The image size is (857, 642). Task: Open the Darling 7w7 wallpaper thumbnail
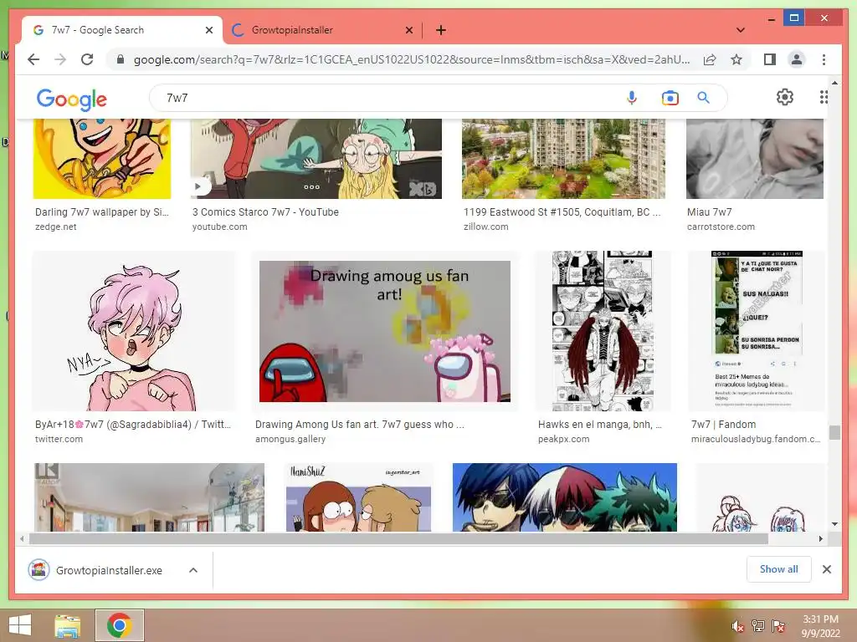point(101,159)
